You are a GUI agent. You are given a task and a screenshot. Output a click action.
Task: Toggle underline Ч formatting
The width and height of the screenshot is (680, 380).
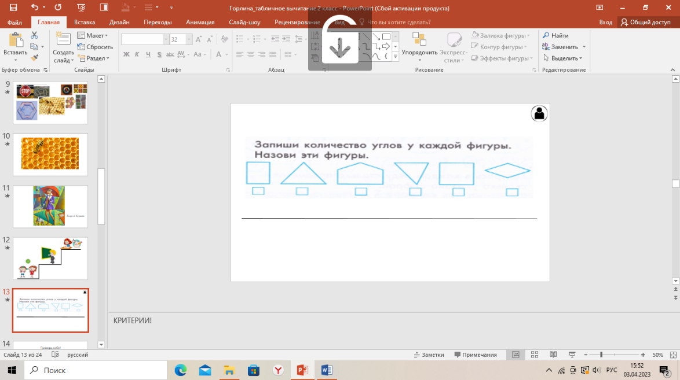pos(148,54)
